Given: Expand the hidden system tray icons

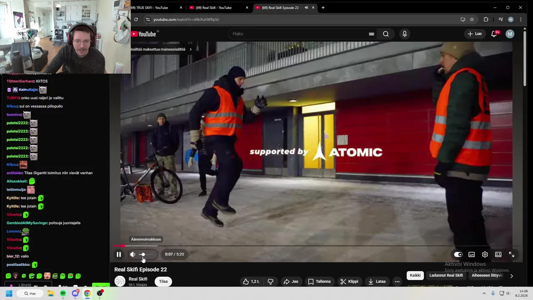Looking at the screenshot, I should pyautogui.click(x=484, y=293).
